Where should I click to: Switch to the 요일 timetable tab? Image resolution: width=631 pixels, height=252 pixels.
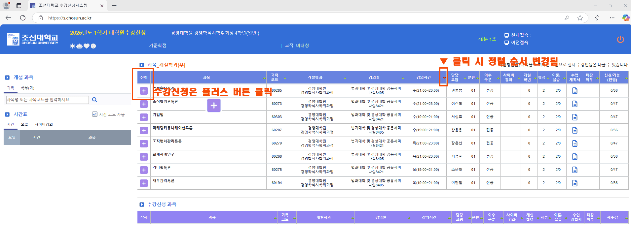pyautogui.click(x=24, y=125)
